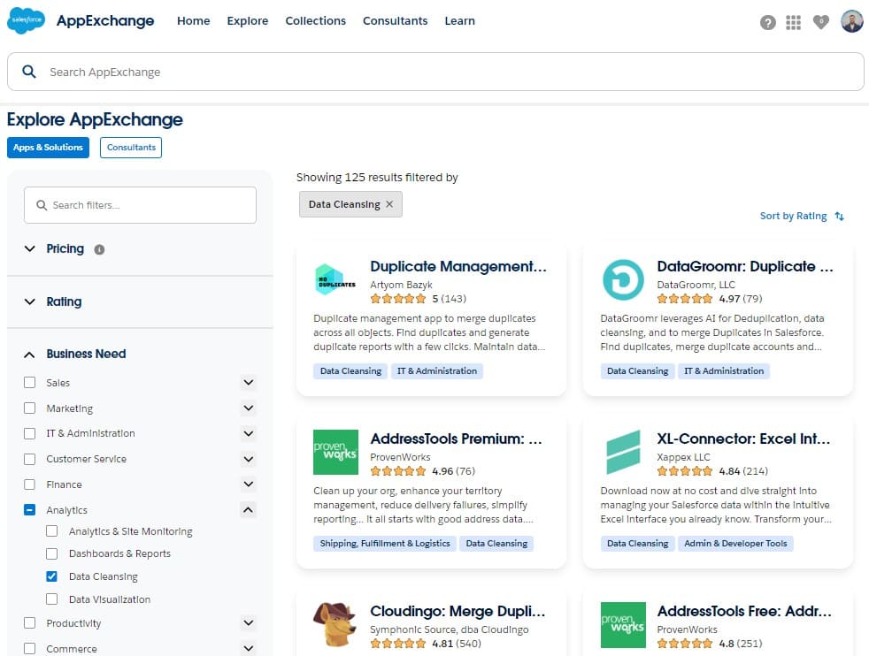
Task: Go to the Home menu item
Action: (194, 21)
